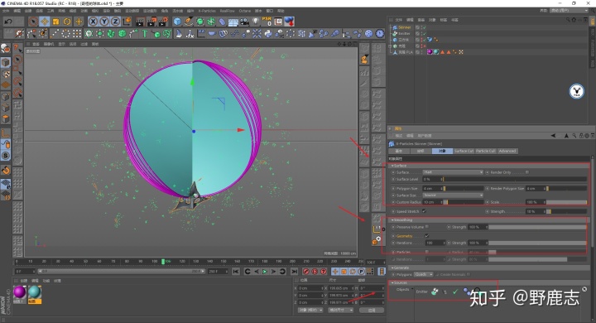The width and height of the screenshot is (596, 323).
Task: Toggle the green checkmark beside Emitter source
Action: click(455, 292)
